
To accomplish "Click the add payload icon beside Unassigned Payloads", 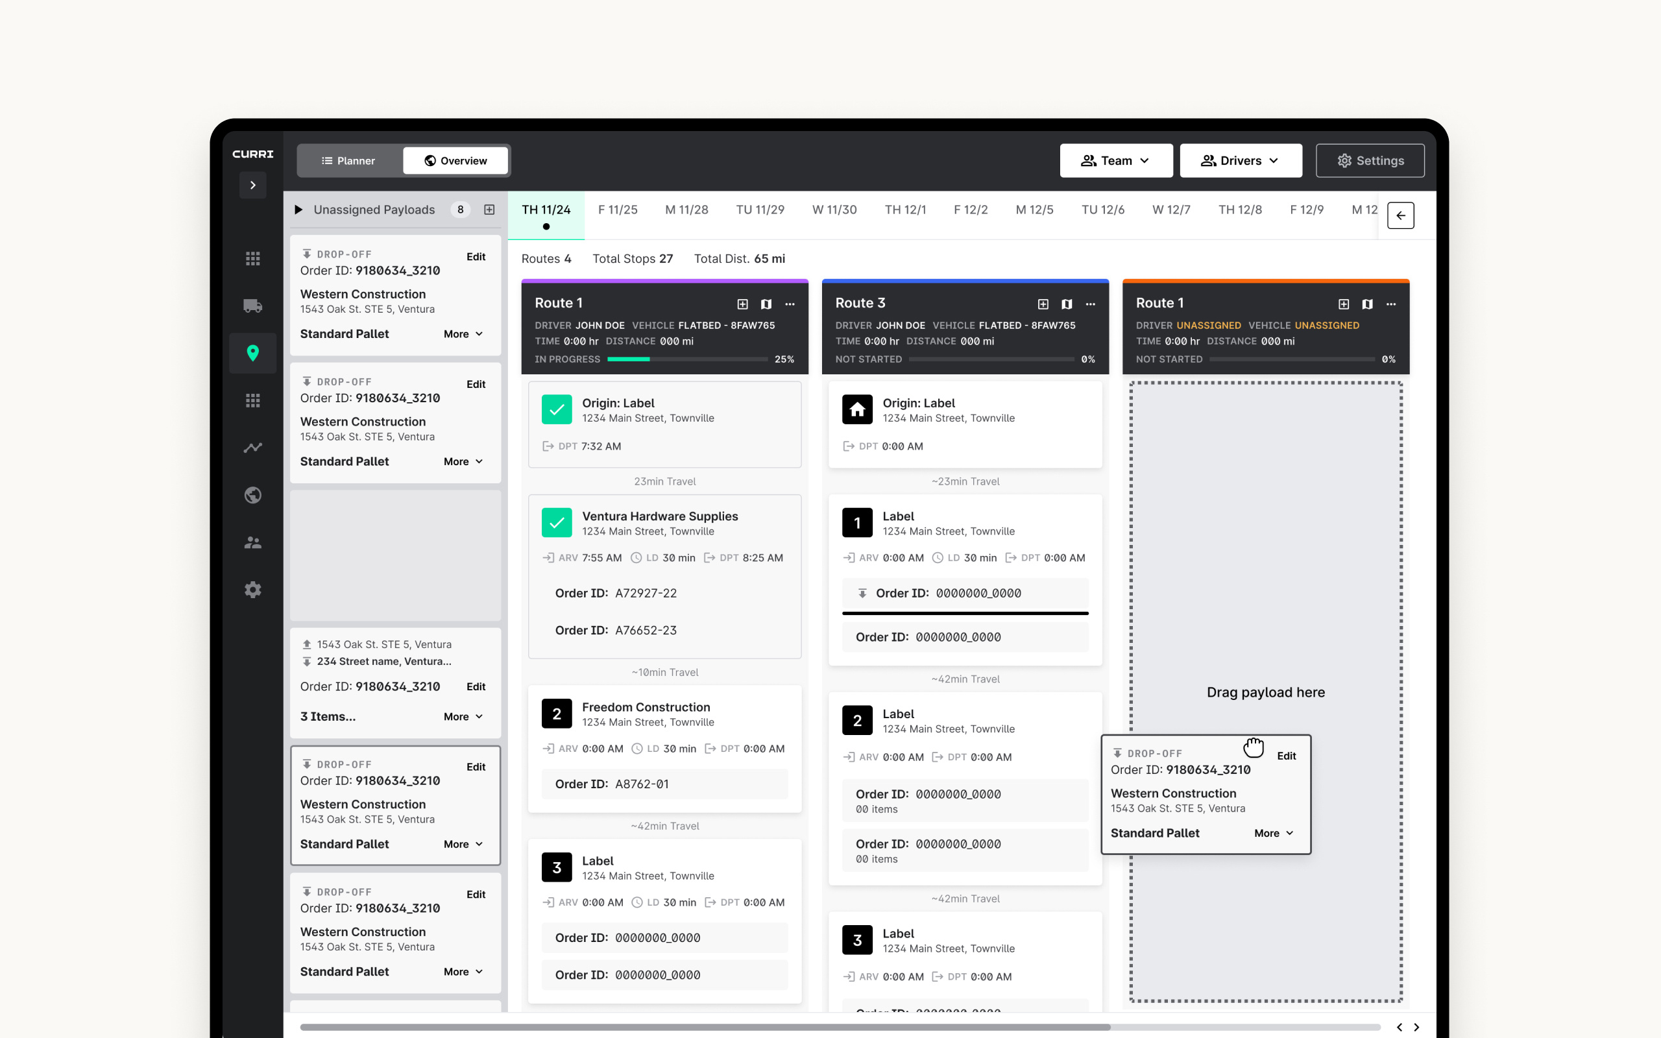I will tap(489, 210).
